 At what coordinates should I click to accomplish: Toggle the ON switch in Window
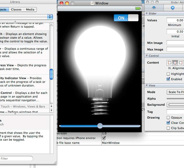[x=126, y=18]
